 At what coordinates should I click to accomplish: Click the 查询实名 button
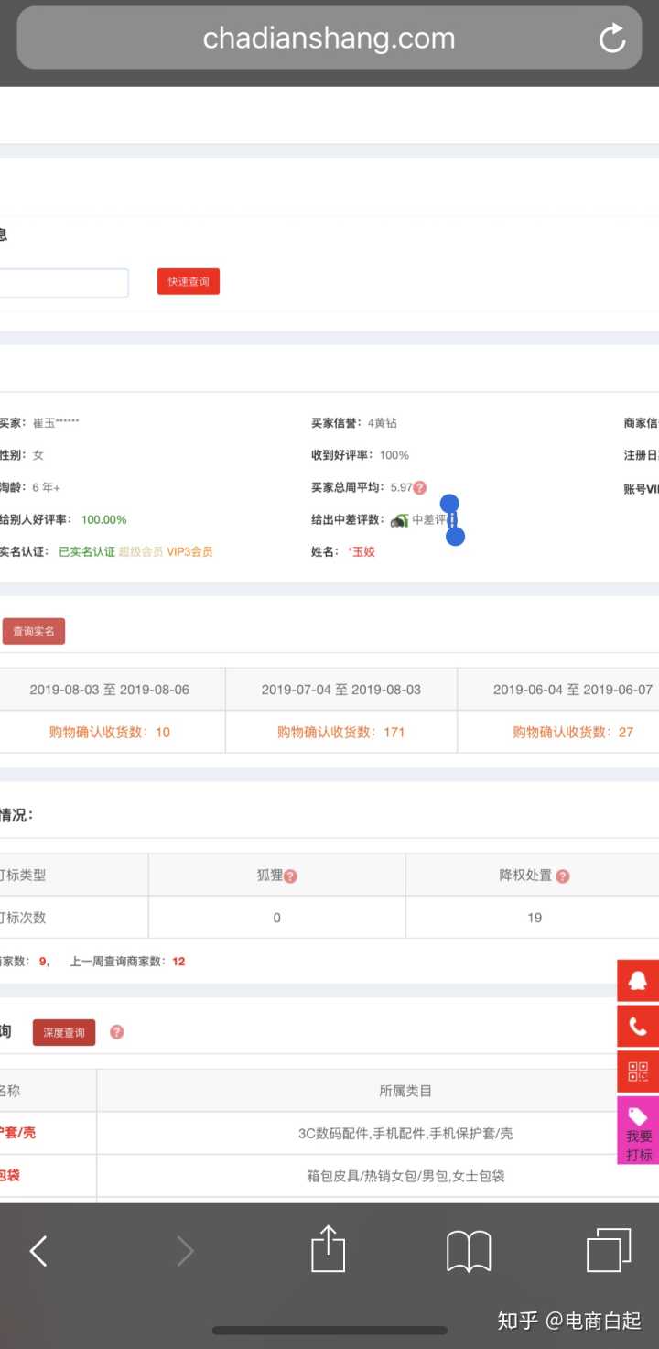(x=34, y=632)
